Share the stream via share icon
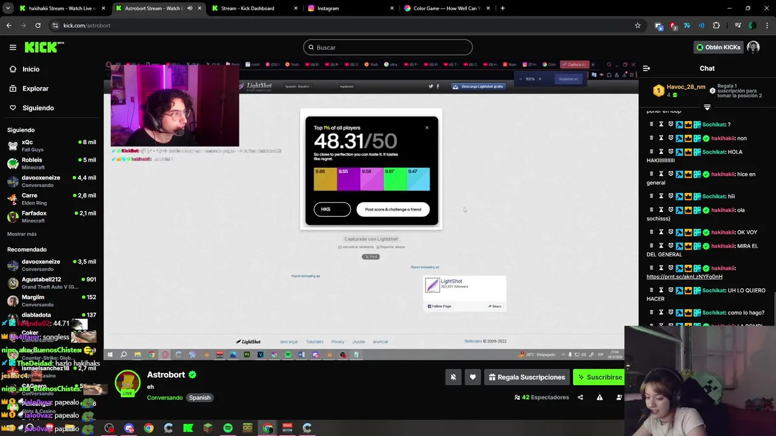776x436 pixels. [580, 397]
